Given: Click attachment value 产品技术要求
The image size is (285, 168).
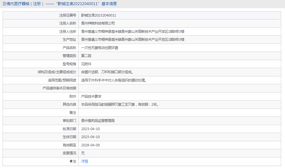Looking at the screenshot, I should point(91,96).
